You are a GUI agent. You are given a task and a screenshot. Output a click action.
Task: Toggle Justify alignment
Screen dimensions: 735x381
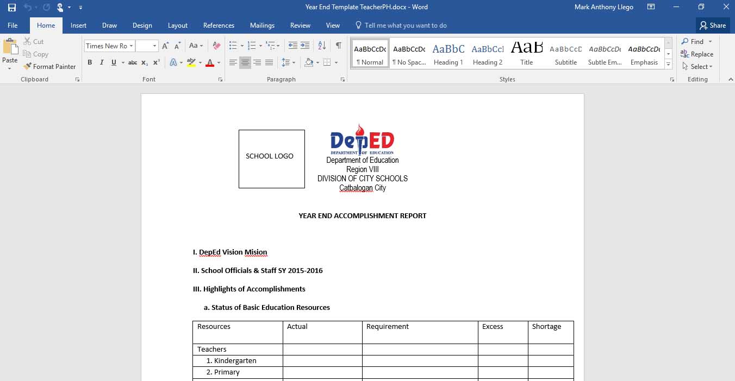269,63
